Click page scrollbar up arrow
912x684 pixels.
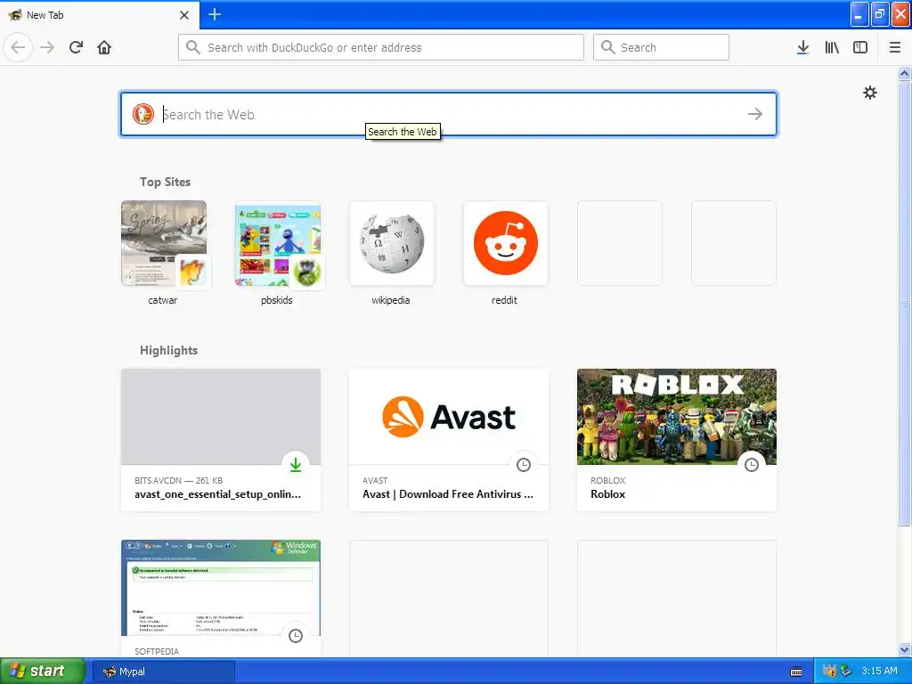[x=905, y=73]
